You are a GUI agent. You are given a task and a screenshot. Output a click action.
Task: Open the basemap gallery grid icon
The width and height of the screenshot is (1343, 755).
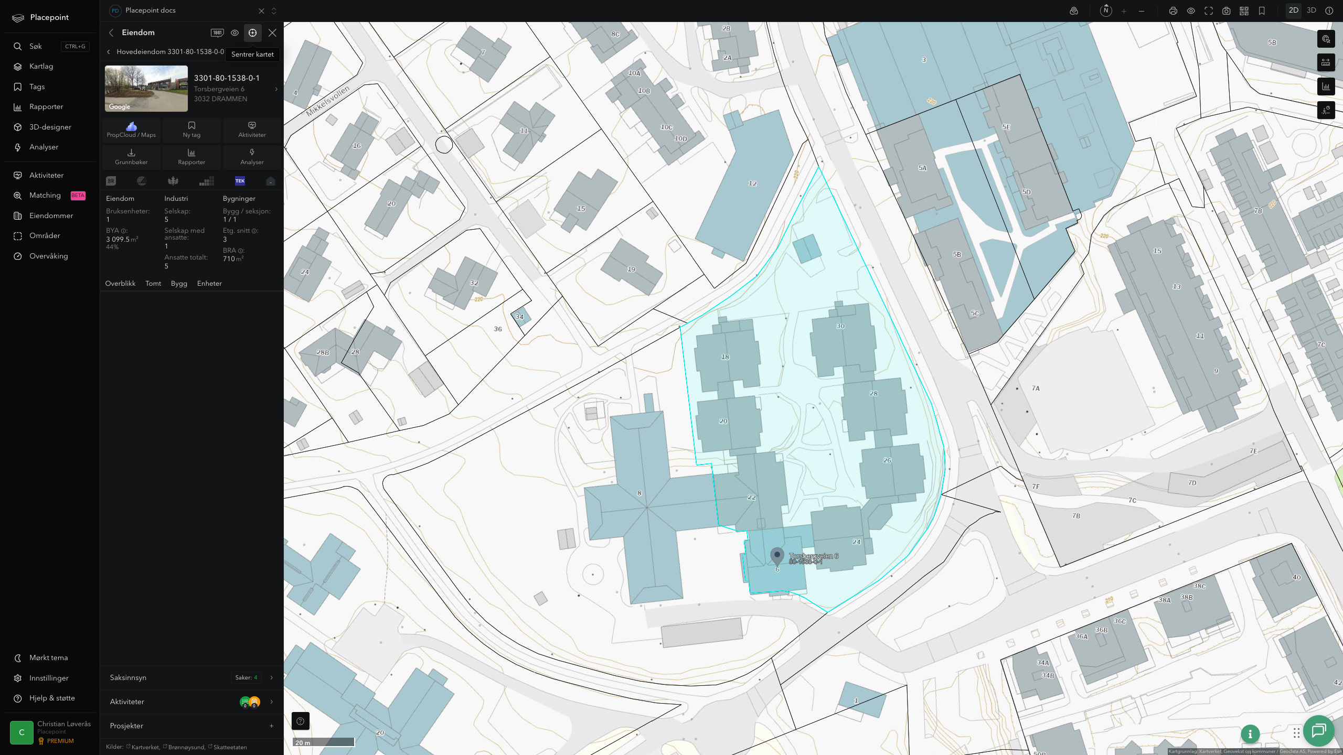[1244, 10]
